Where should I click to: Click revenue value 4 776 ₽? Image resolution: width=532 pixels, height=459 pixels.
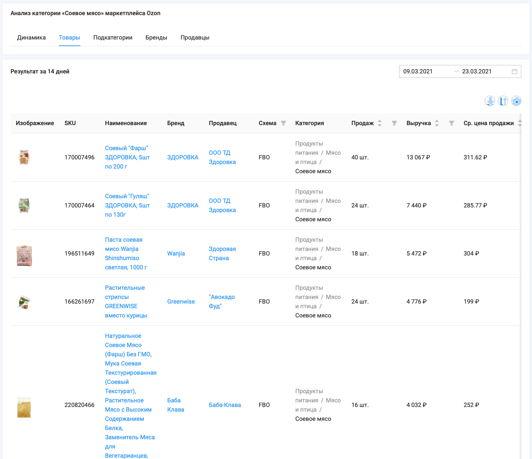click(416, 302)
